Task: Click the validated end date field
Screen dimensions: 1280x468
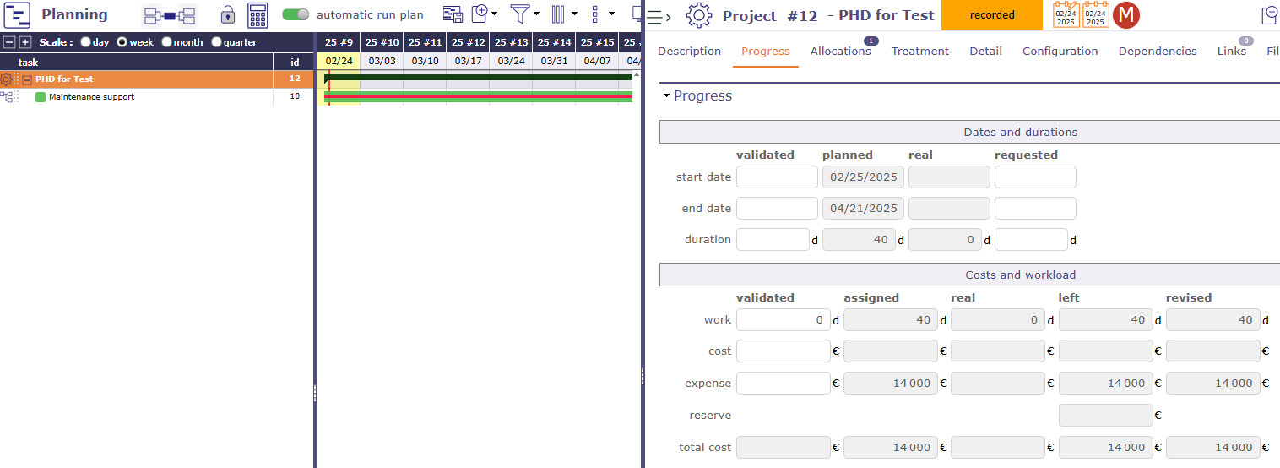Action: click(777, 208)
